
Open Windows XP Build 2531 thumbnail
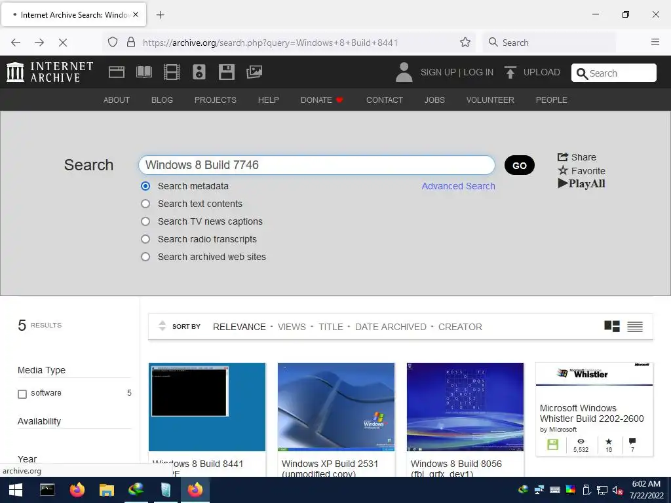336,407
